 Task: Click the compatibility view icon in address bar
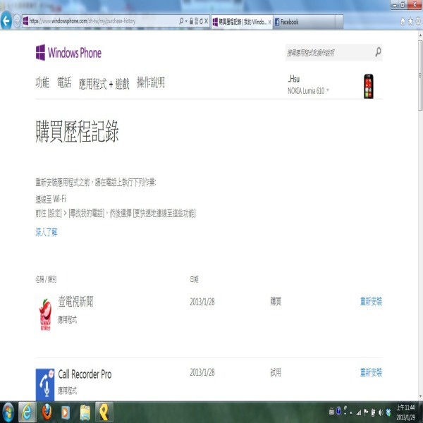[x=197, y=21]
